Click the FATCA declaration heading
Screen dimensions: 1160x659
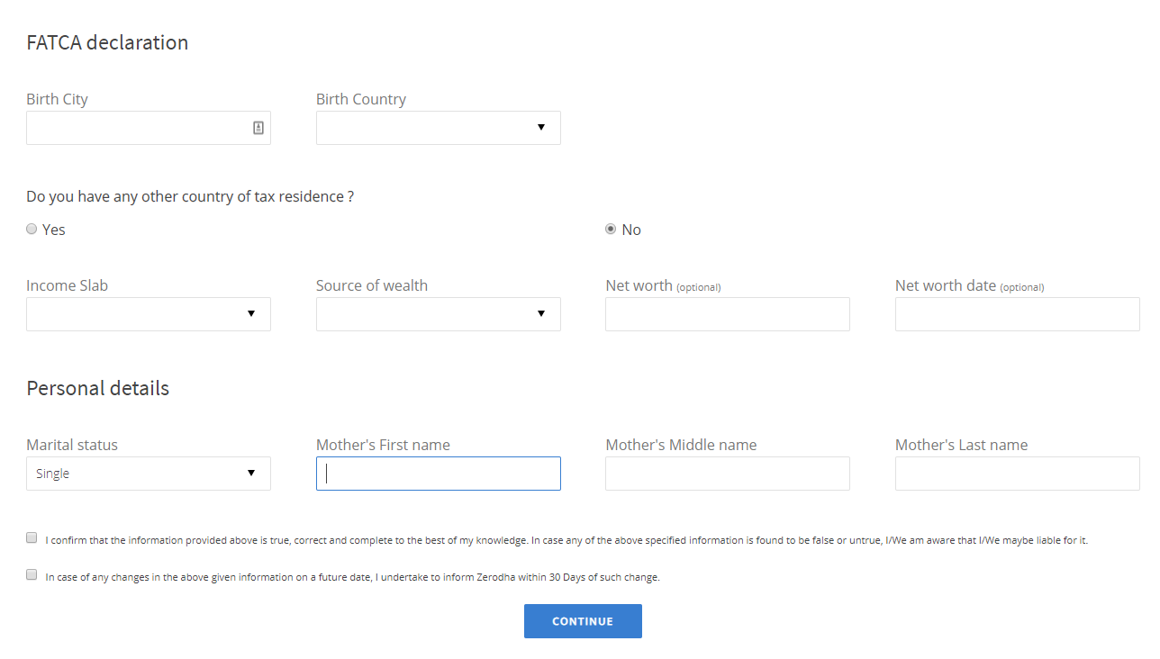(107, 42)
